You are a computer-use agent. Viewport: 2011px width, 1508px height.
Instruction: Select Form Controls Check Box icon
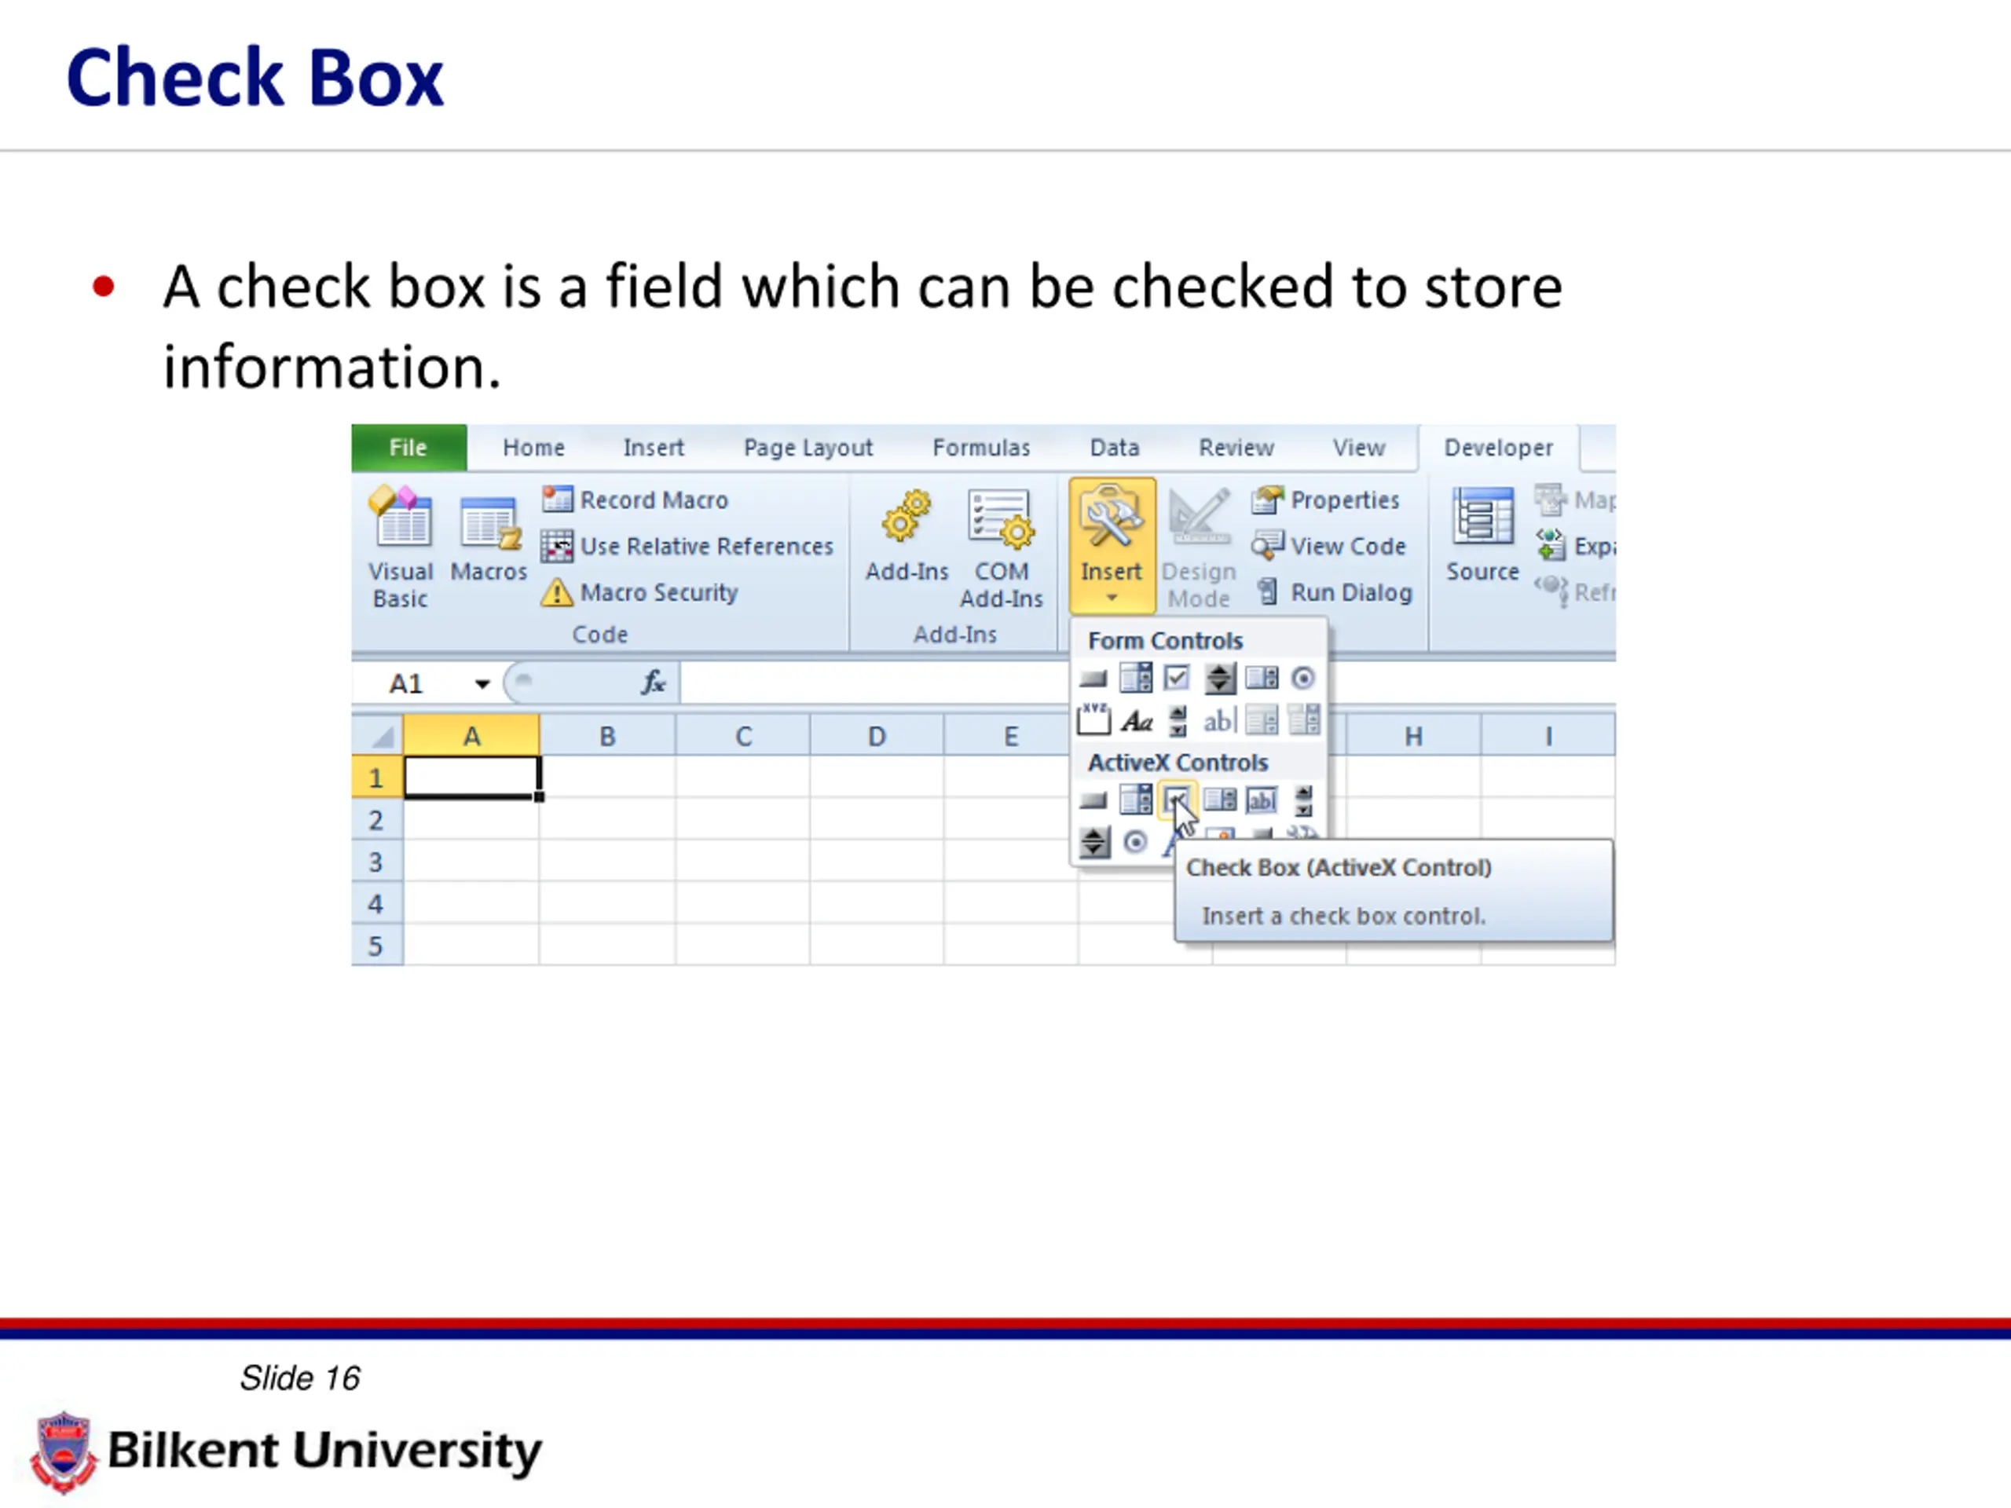1177,678
